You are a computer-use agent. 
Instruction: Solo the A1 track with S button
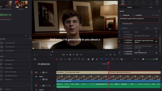tap(46, 85)
